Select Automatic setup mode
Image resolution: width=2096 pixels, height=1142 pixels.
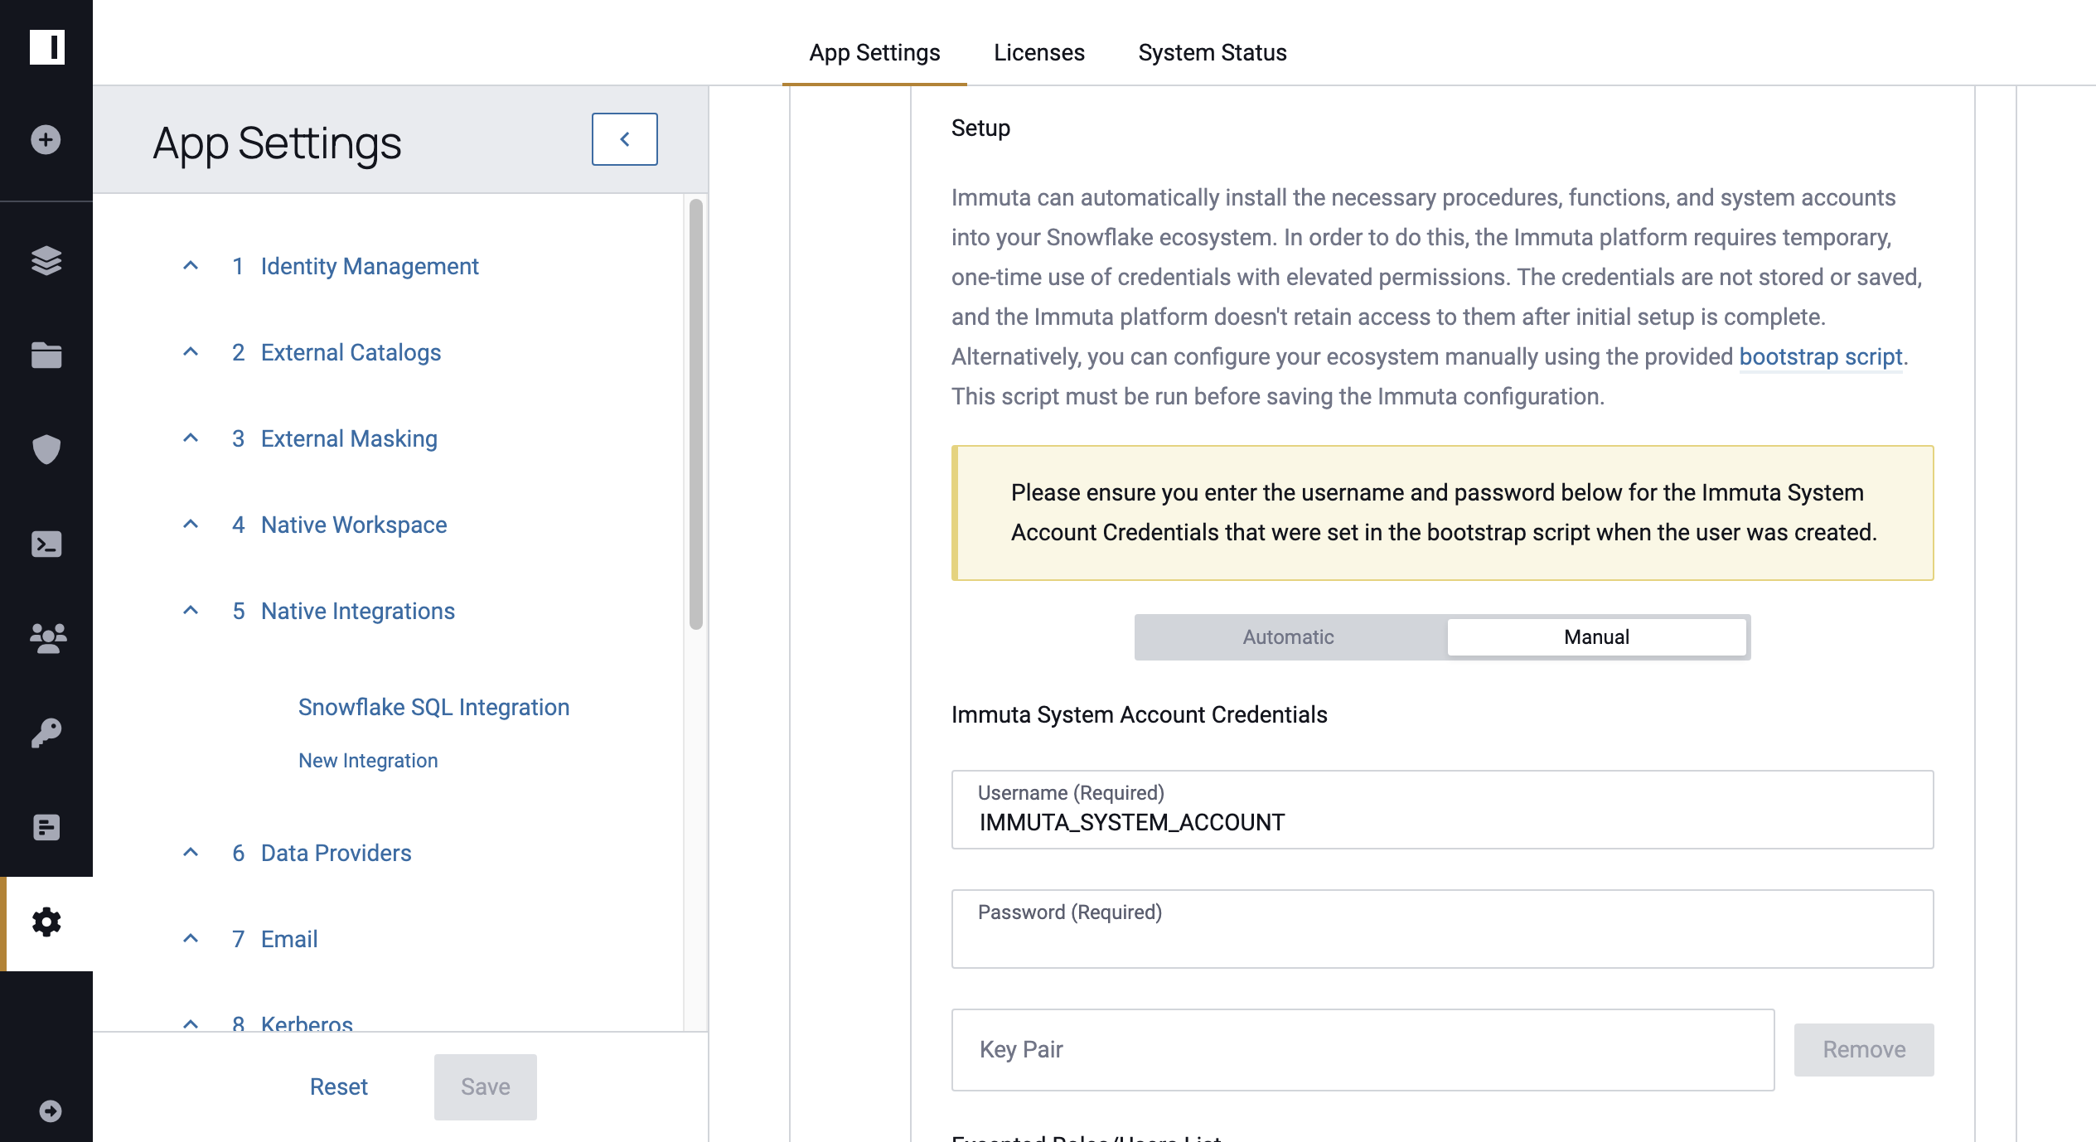[x=1288, y=636]
